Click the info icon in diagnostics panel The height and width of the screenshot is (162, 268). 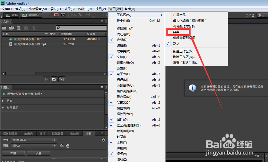[103, 140]
